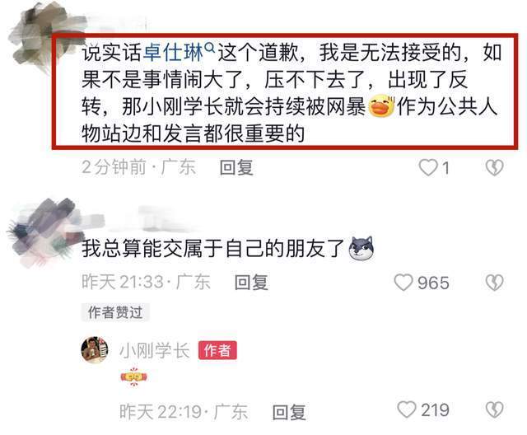
Task: Open the blue 卓仕琳 keyword link
Action: [174, 53]
